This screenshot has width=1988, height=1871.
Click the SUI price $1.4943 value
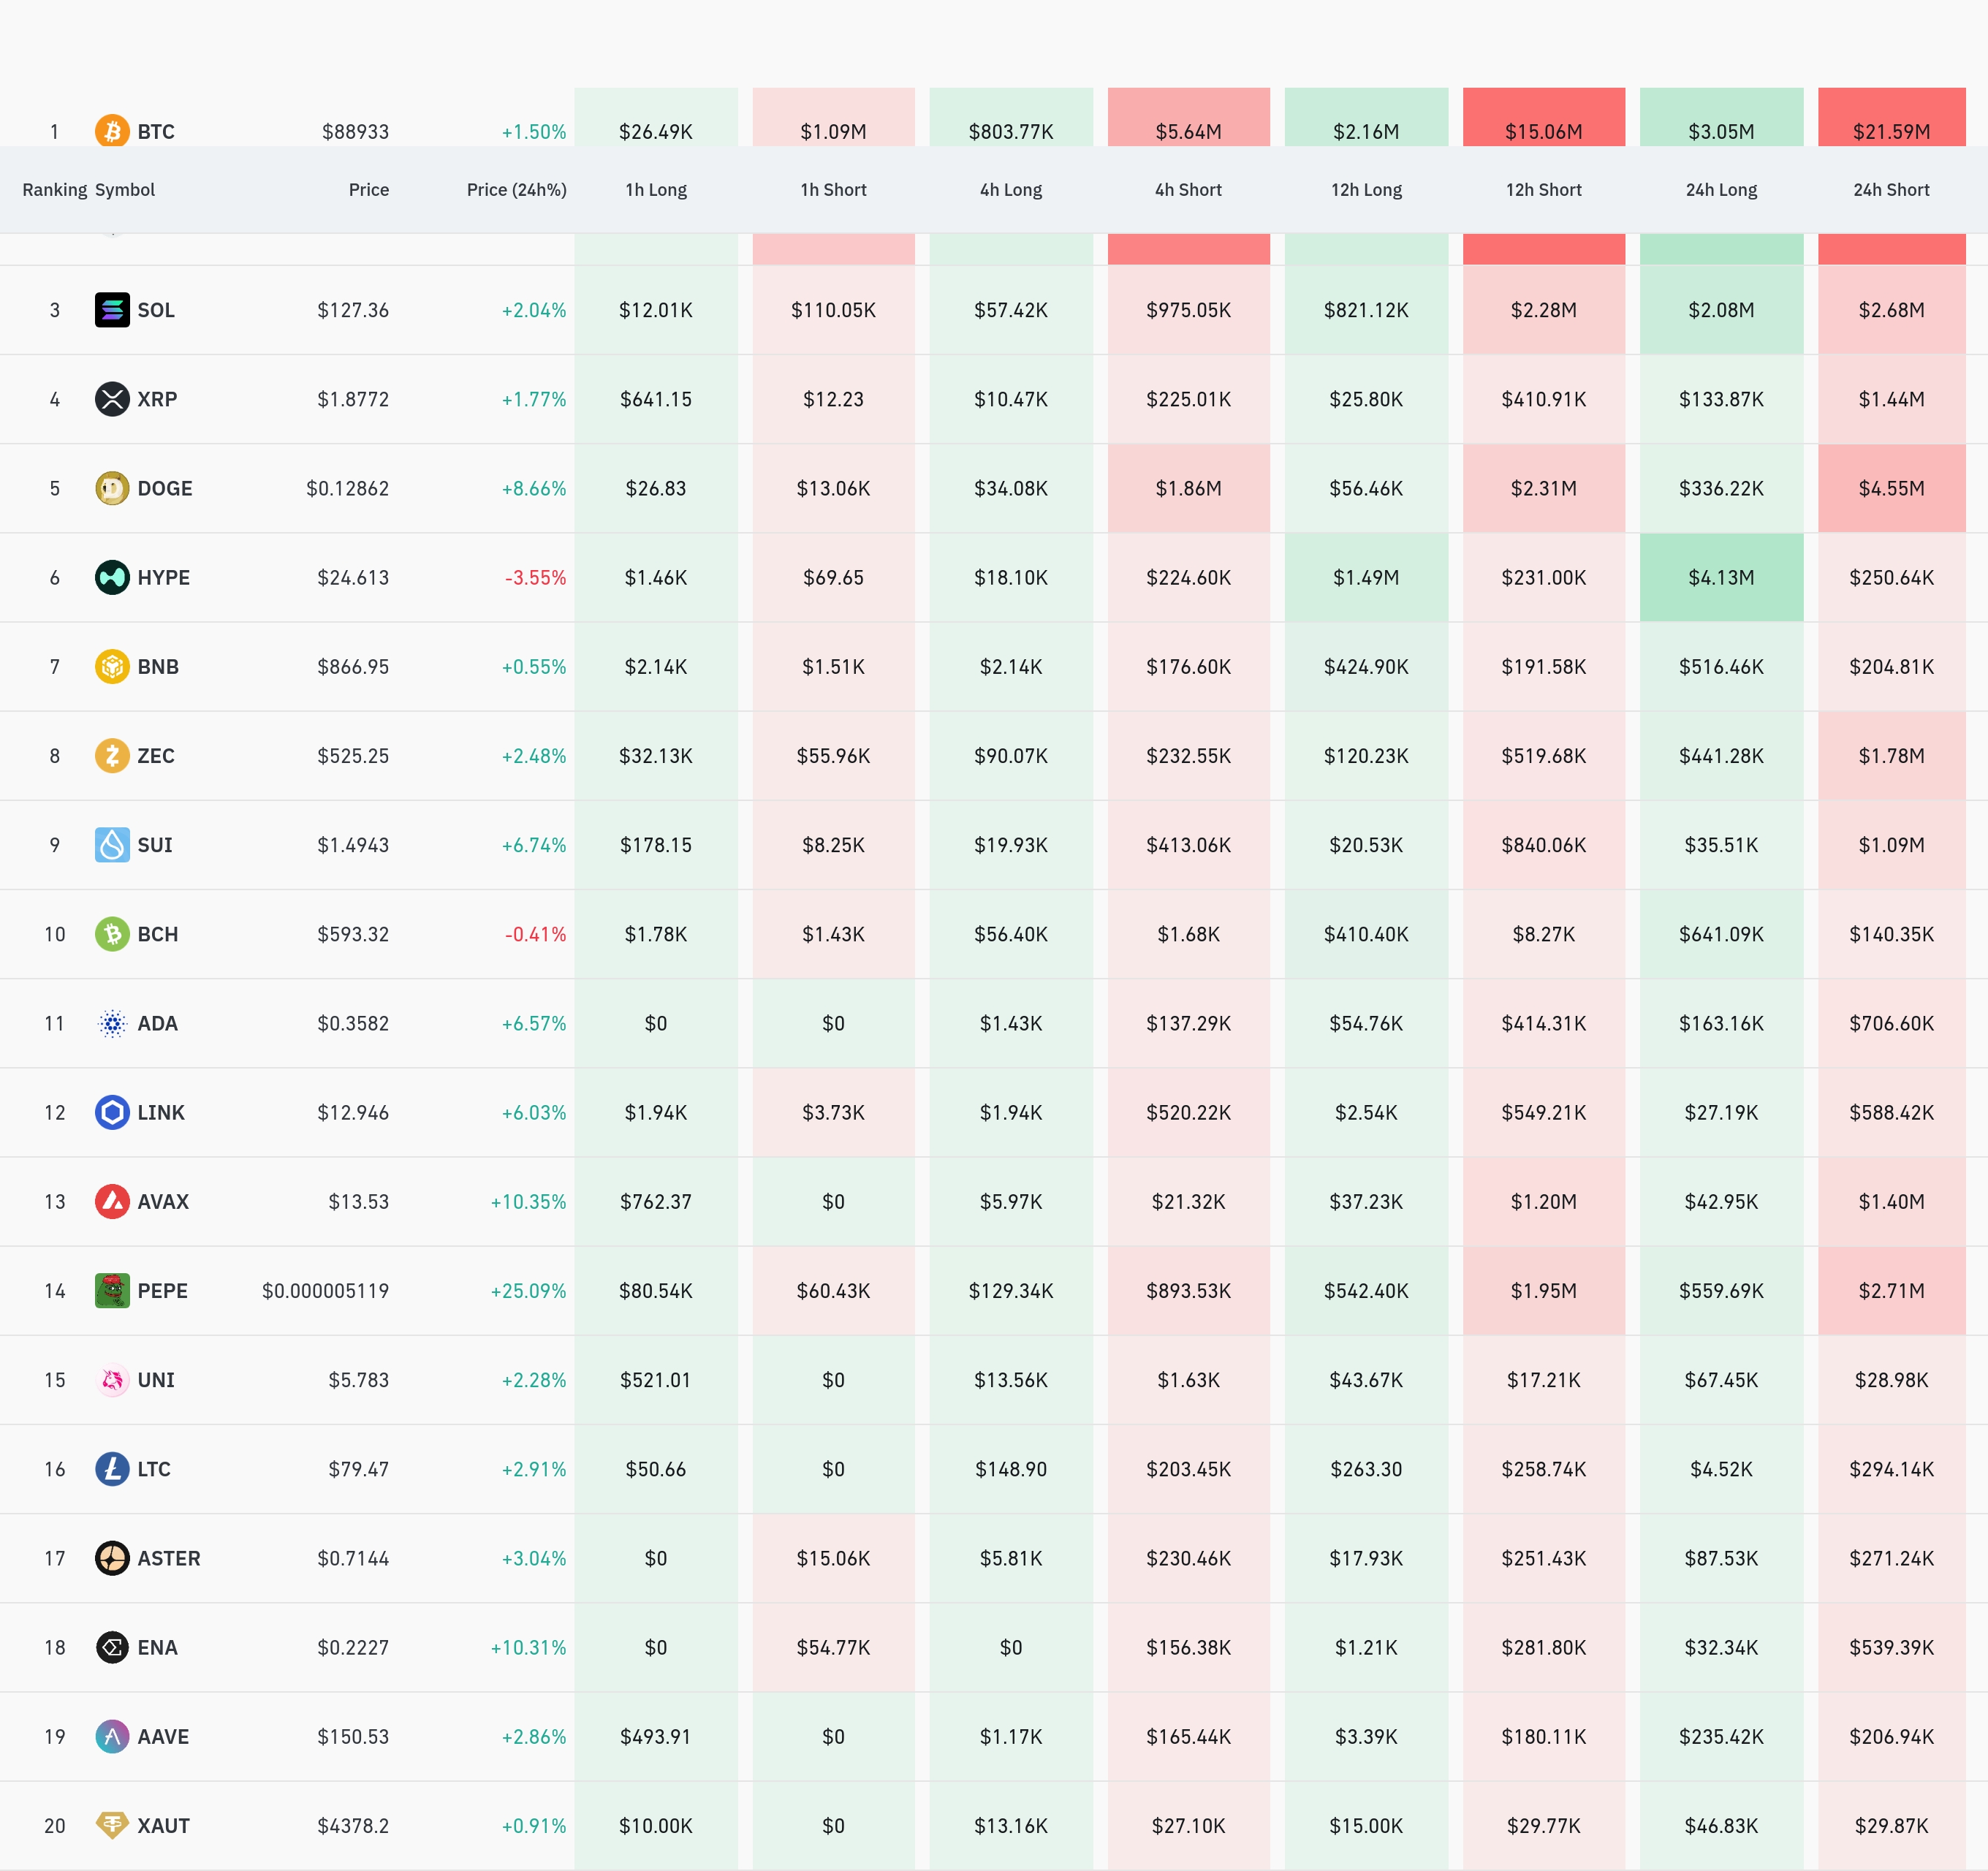tap(353, 845)
